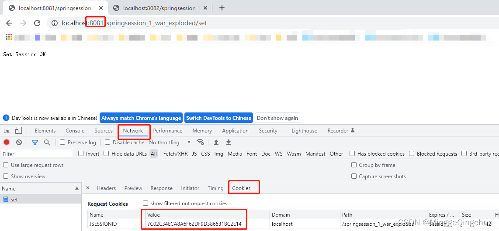The height and width of the screenshot is (231, 499).
Task: Toggle the device toolbar icon
Action: pos(18,130)
